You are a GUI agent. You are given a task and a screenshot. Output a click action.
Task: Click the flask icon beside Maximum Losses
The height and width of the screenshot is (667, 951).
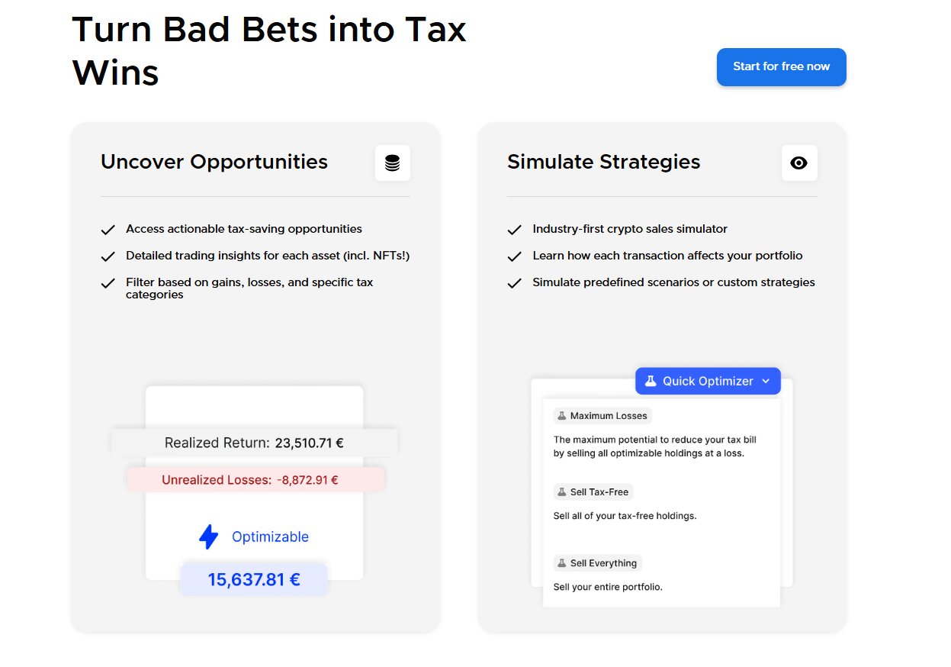pyautogui.click(x=562, y=416)
